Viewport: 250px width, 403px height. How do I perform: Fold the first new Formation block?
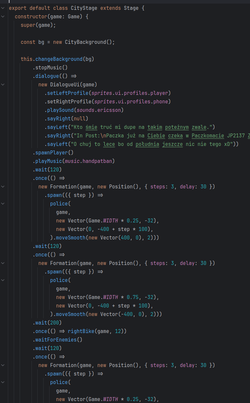(x=3, y=186)
